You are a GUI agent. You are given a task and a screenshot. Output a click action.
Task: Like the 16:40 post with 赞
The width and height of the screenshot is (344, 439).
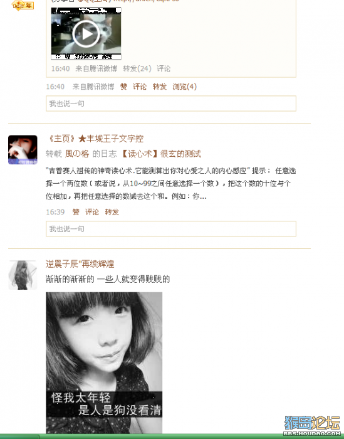pos(123,87)
